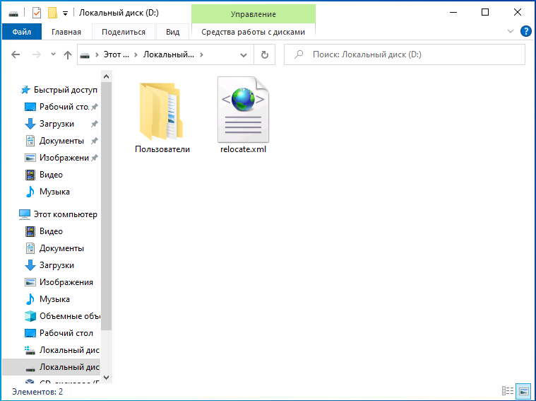This screenshot has height=401, width=536.
Task: Click the magnifier icon in the search box
Action: [299, 54]
